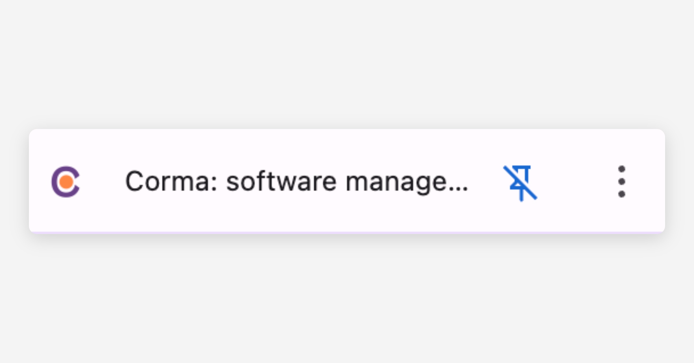Image resolution: width=694 pixels, height=363 pixels.
Task: Hide Corma from the browser toolbar
Action: pyautogui.click(x=520, y=182)
